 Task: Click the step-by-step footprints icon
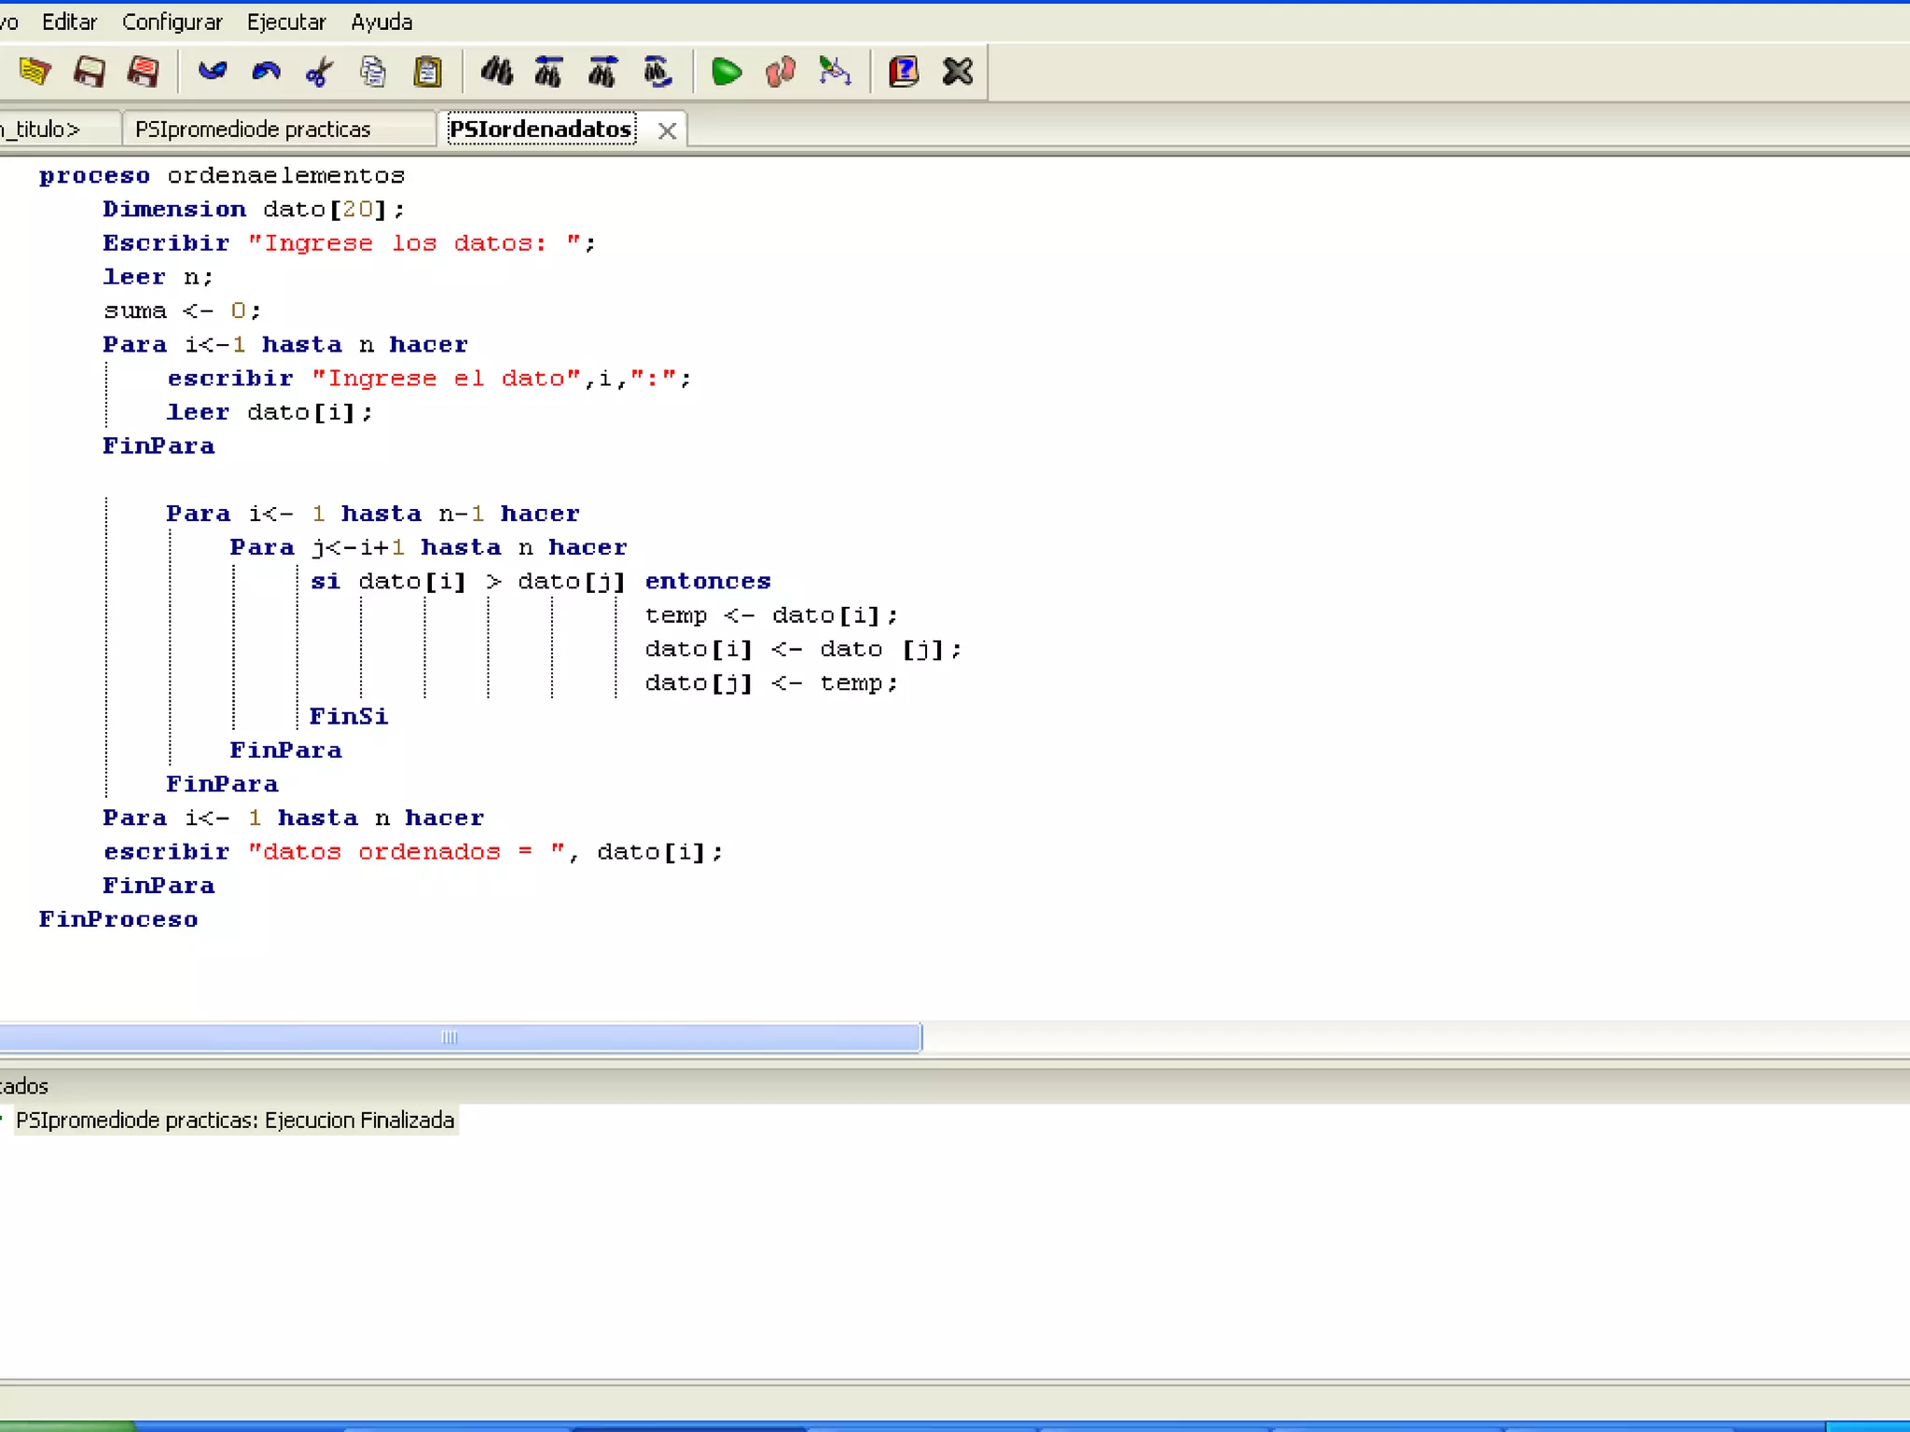[780, 72]
